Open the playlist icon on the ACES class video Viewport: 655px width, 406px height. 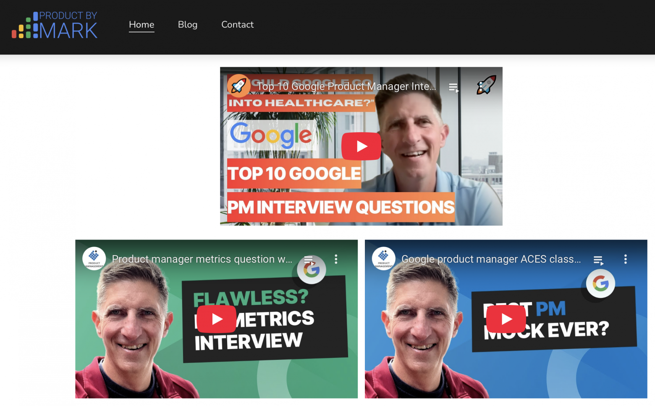pyautogui.click(x=598, y=260)
